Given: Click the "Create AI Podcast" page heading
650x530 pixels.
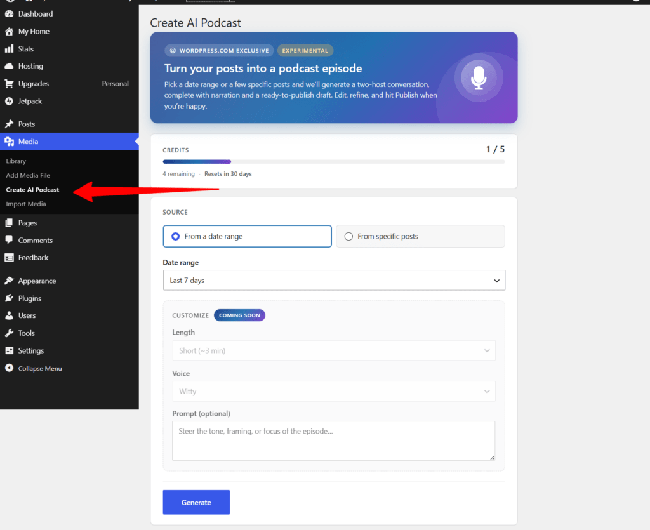Looking at the screenshot, I should [x=196, y=23].
